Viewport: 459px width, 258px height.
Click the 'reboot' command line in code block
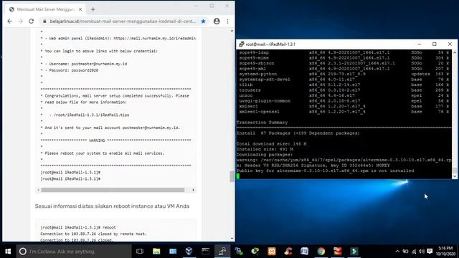[78, 227]
